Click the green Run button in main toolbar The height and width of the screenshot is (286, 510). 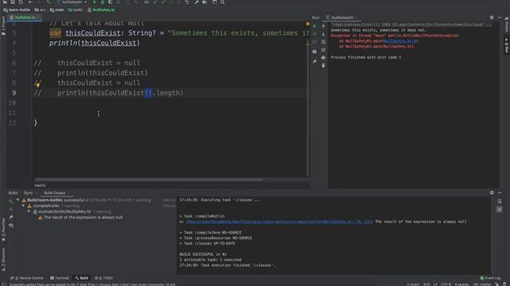95,2
